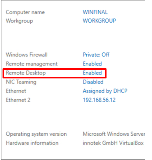
Task: Click the WORKGROUP link
Action: point(99,21)
